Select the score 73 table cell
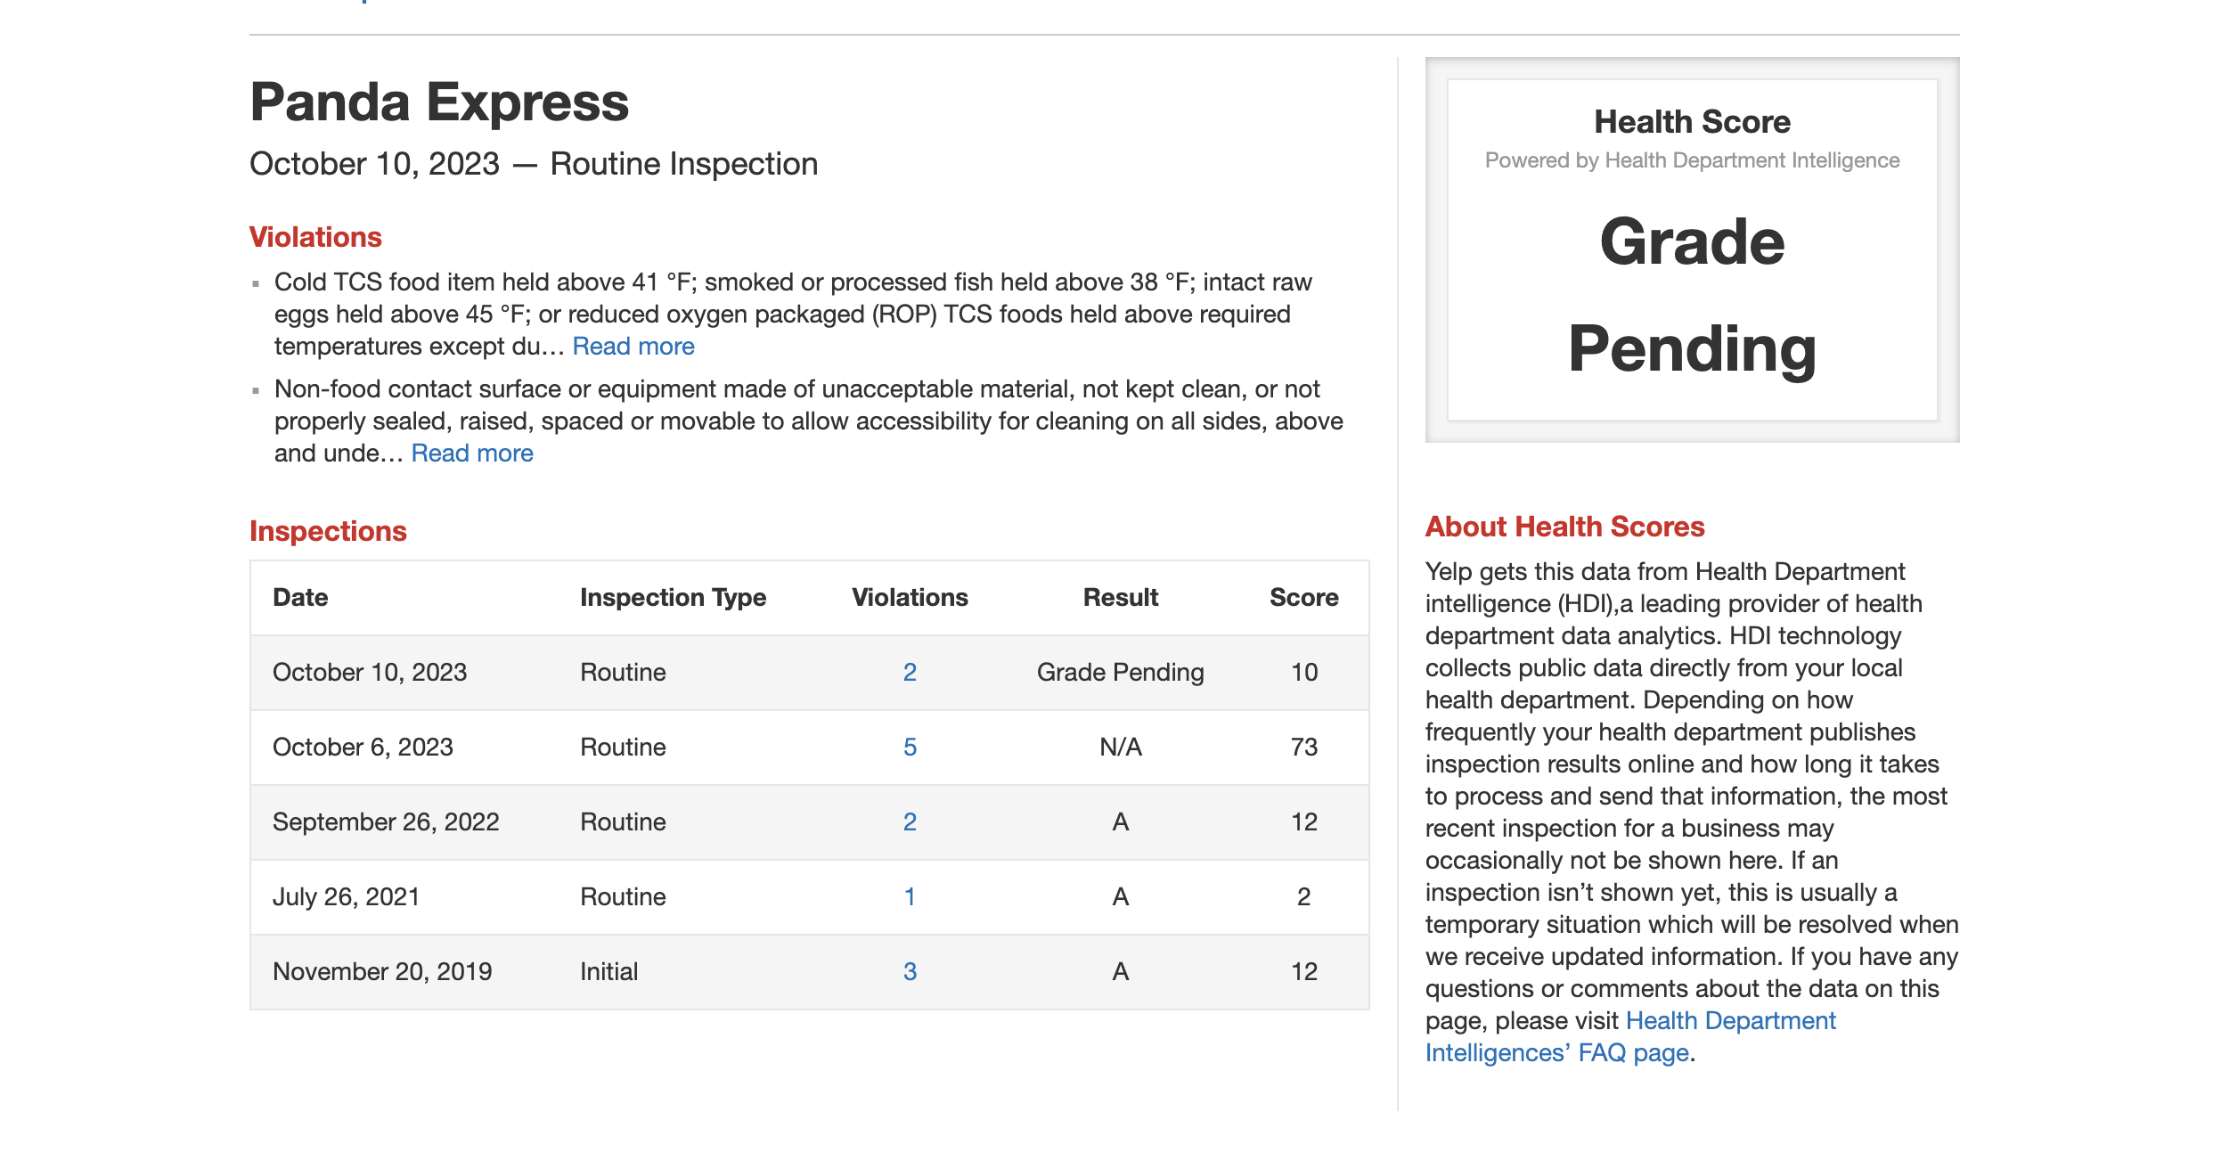 click(1303, 748)
